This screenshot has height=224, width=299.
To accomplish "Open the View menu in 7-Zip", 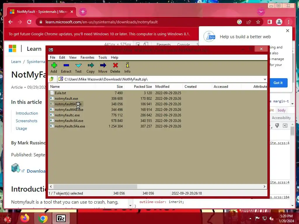I will (73, 57).
